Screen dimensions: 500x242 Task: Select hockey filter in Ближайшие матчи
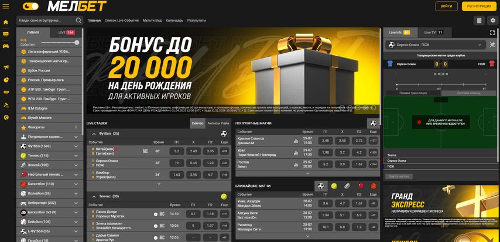coord(347,186)
